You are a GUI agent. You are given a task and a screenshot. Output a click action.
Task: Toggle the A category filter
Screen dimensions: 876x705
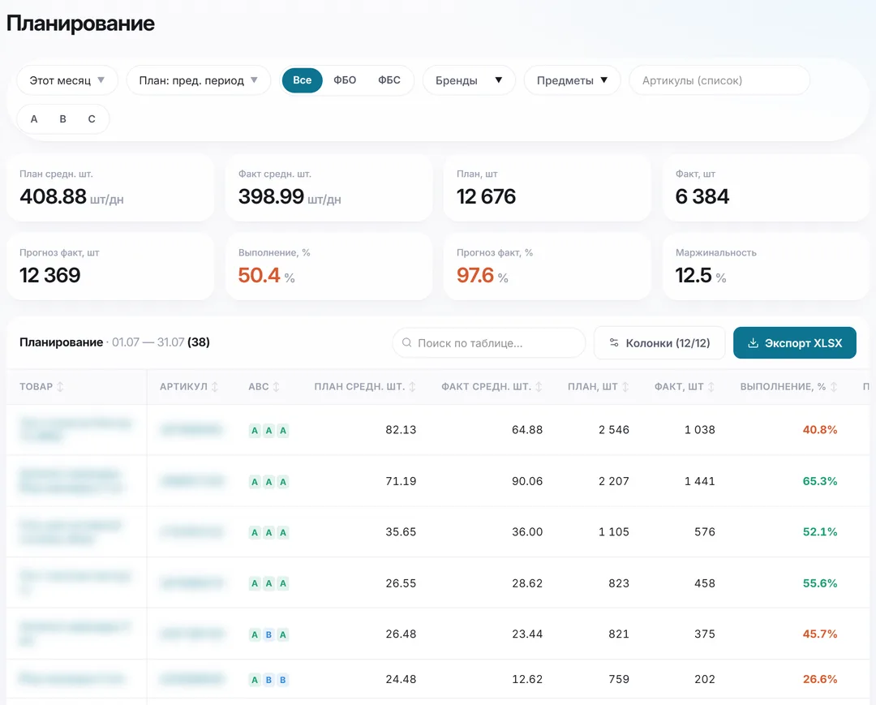point(34,119)
